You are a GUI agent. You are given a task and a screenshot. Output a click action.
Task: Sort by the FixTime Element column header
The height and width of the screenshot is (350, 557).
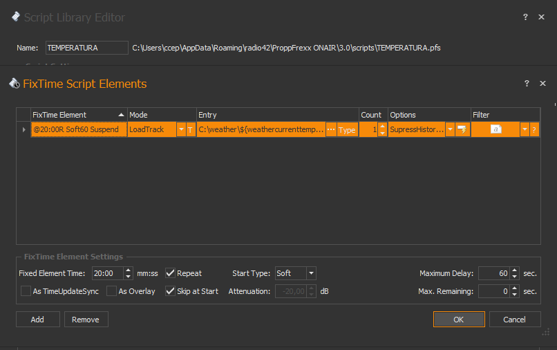pyautogui.click(x=76, y=115)
